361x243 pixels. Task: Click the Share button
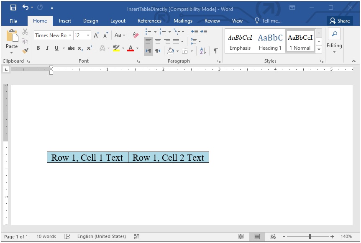tap(340, 20)
